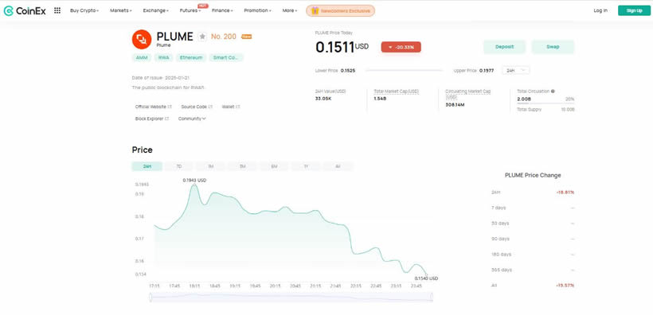Click the -20.33% price change badge
Viewport: 653px width, 315px height.
[x=401, y=47]
